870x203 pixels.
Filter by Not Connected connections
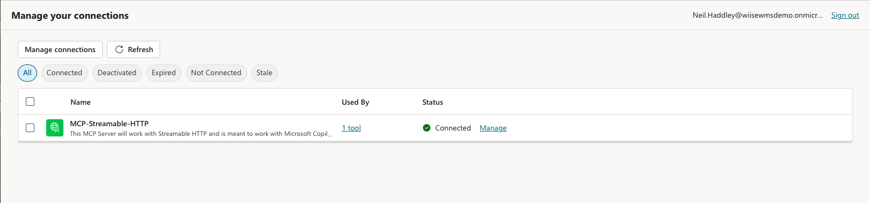click(x=216, y=73)
